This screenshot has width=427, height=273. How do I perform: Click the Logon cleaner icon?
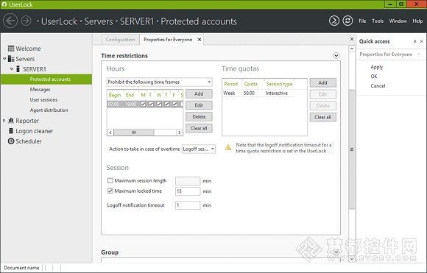pyautogui.click(x=11, y=131)
